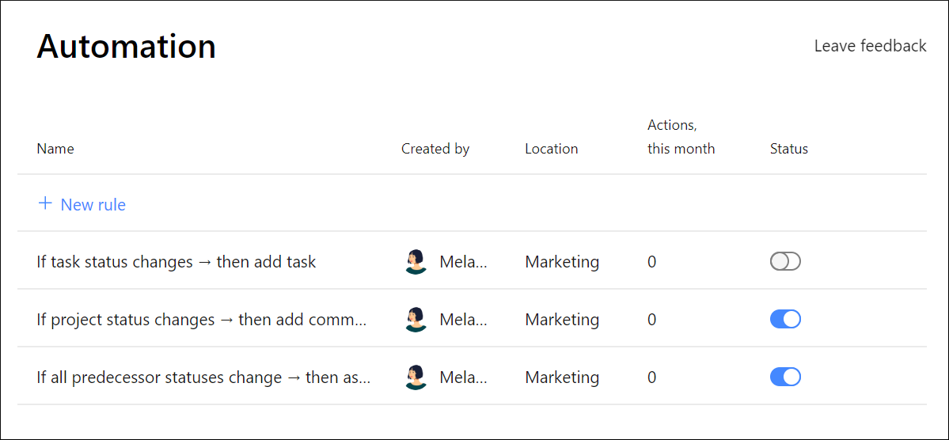Click the 'Actions, this month' column header
The height and width of the screenshot is (440, 949).
tap(681, 137)
